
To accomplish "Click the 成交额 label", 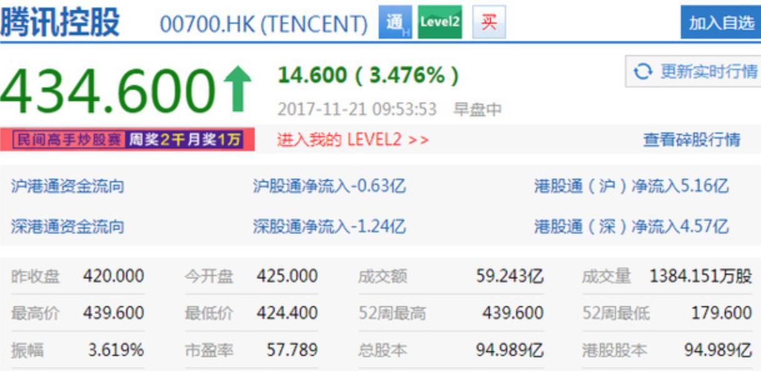I will point(382,276).
